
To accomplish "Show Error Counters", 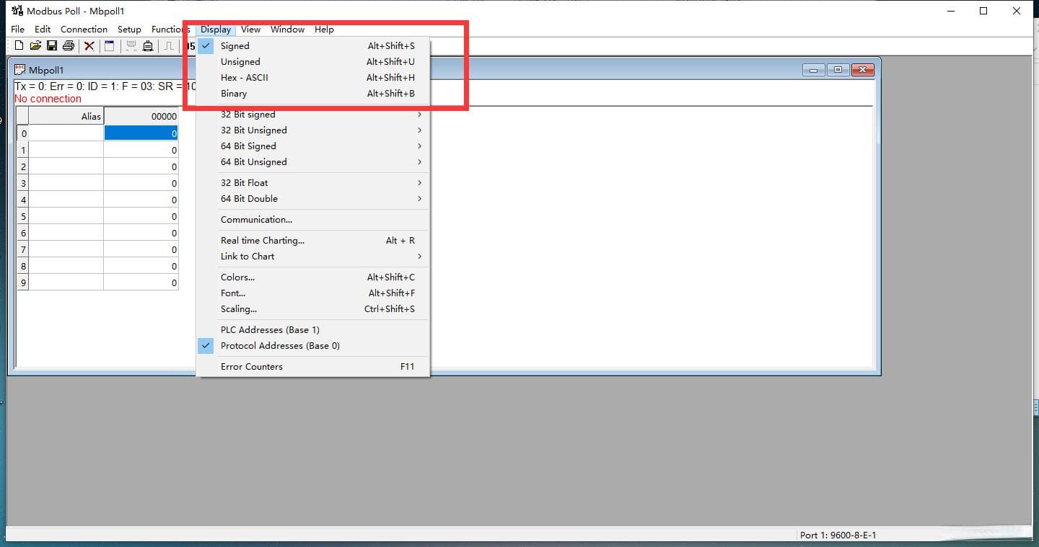I will point(313,367).
